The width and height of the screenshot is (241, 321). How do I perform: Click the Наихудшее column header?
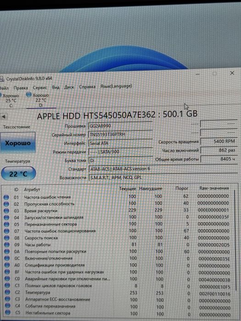click(x=151, y=188)
